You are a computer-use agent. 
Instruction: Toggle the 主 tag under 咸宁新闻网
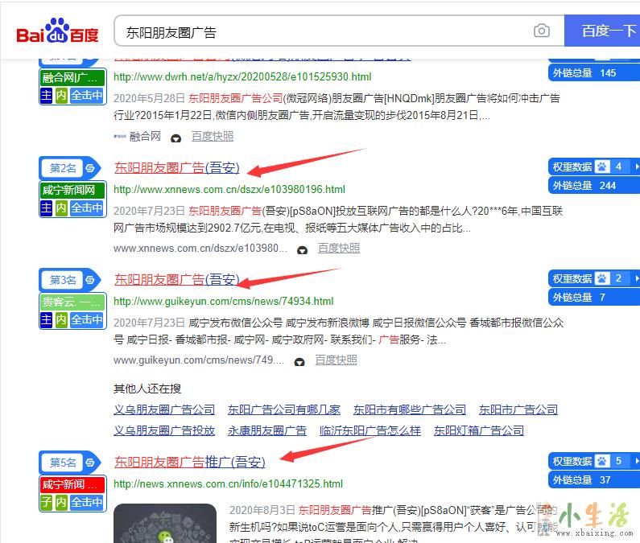(47, 208)
